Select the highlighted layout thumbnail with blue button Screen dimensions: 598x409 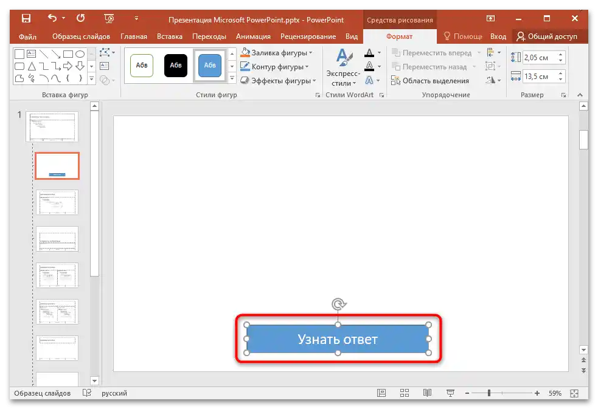click(57, 166)
